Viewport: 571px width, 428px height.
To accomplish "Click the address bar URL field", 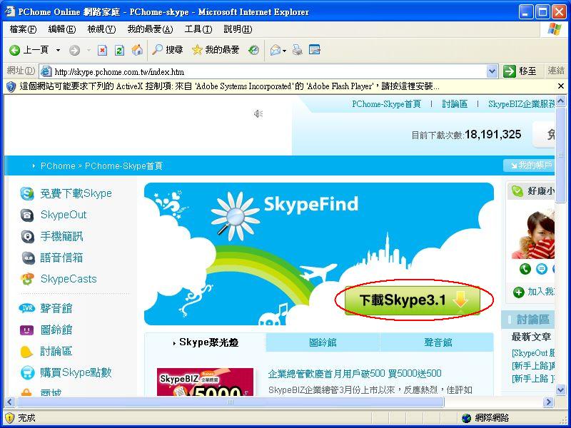I will coord(268,72).
